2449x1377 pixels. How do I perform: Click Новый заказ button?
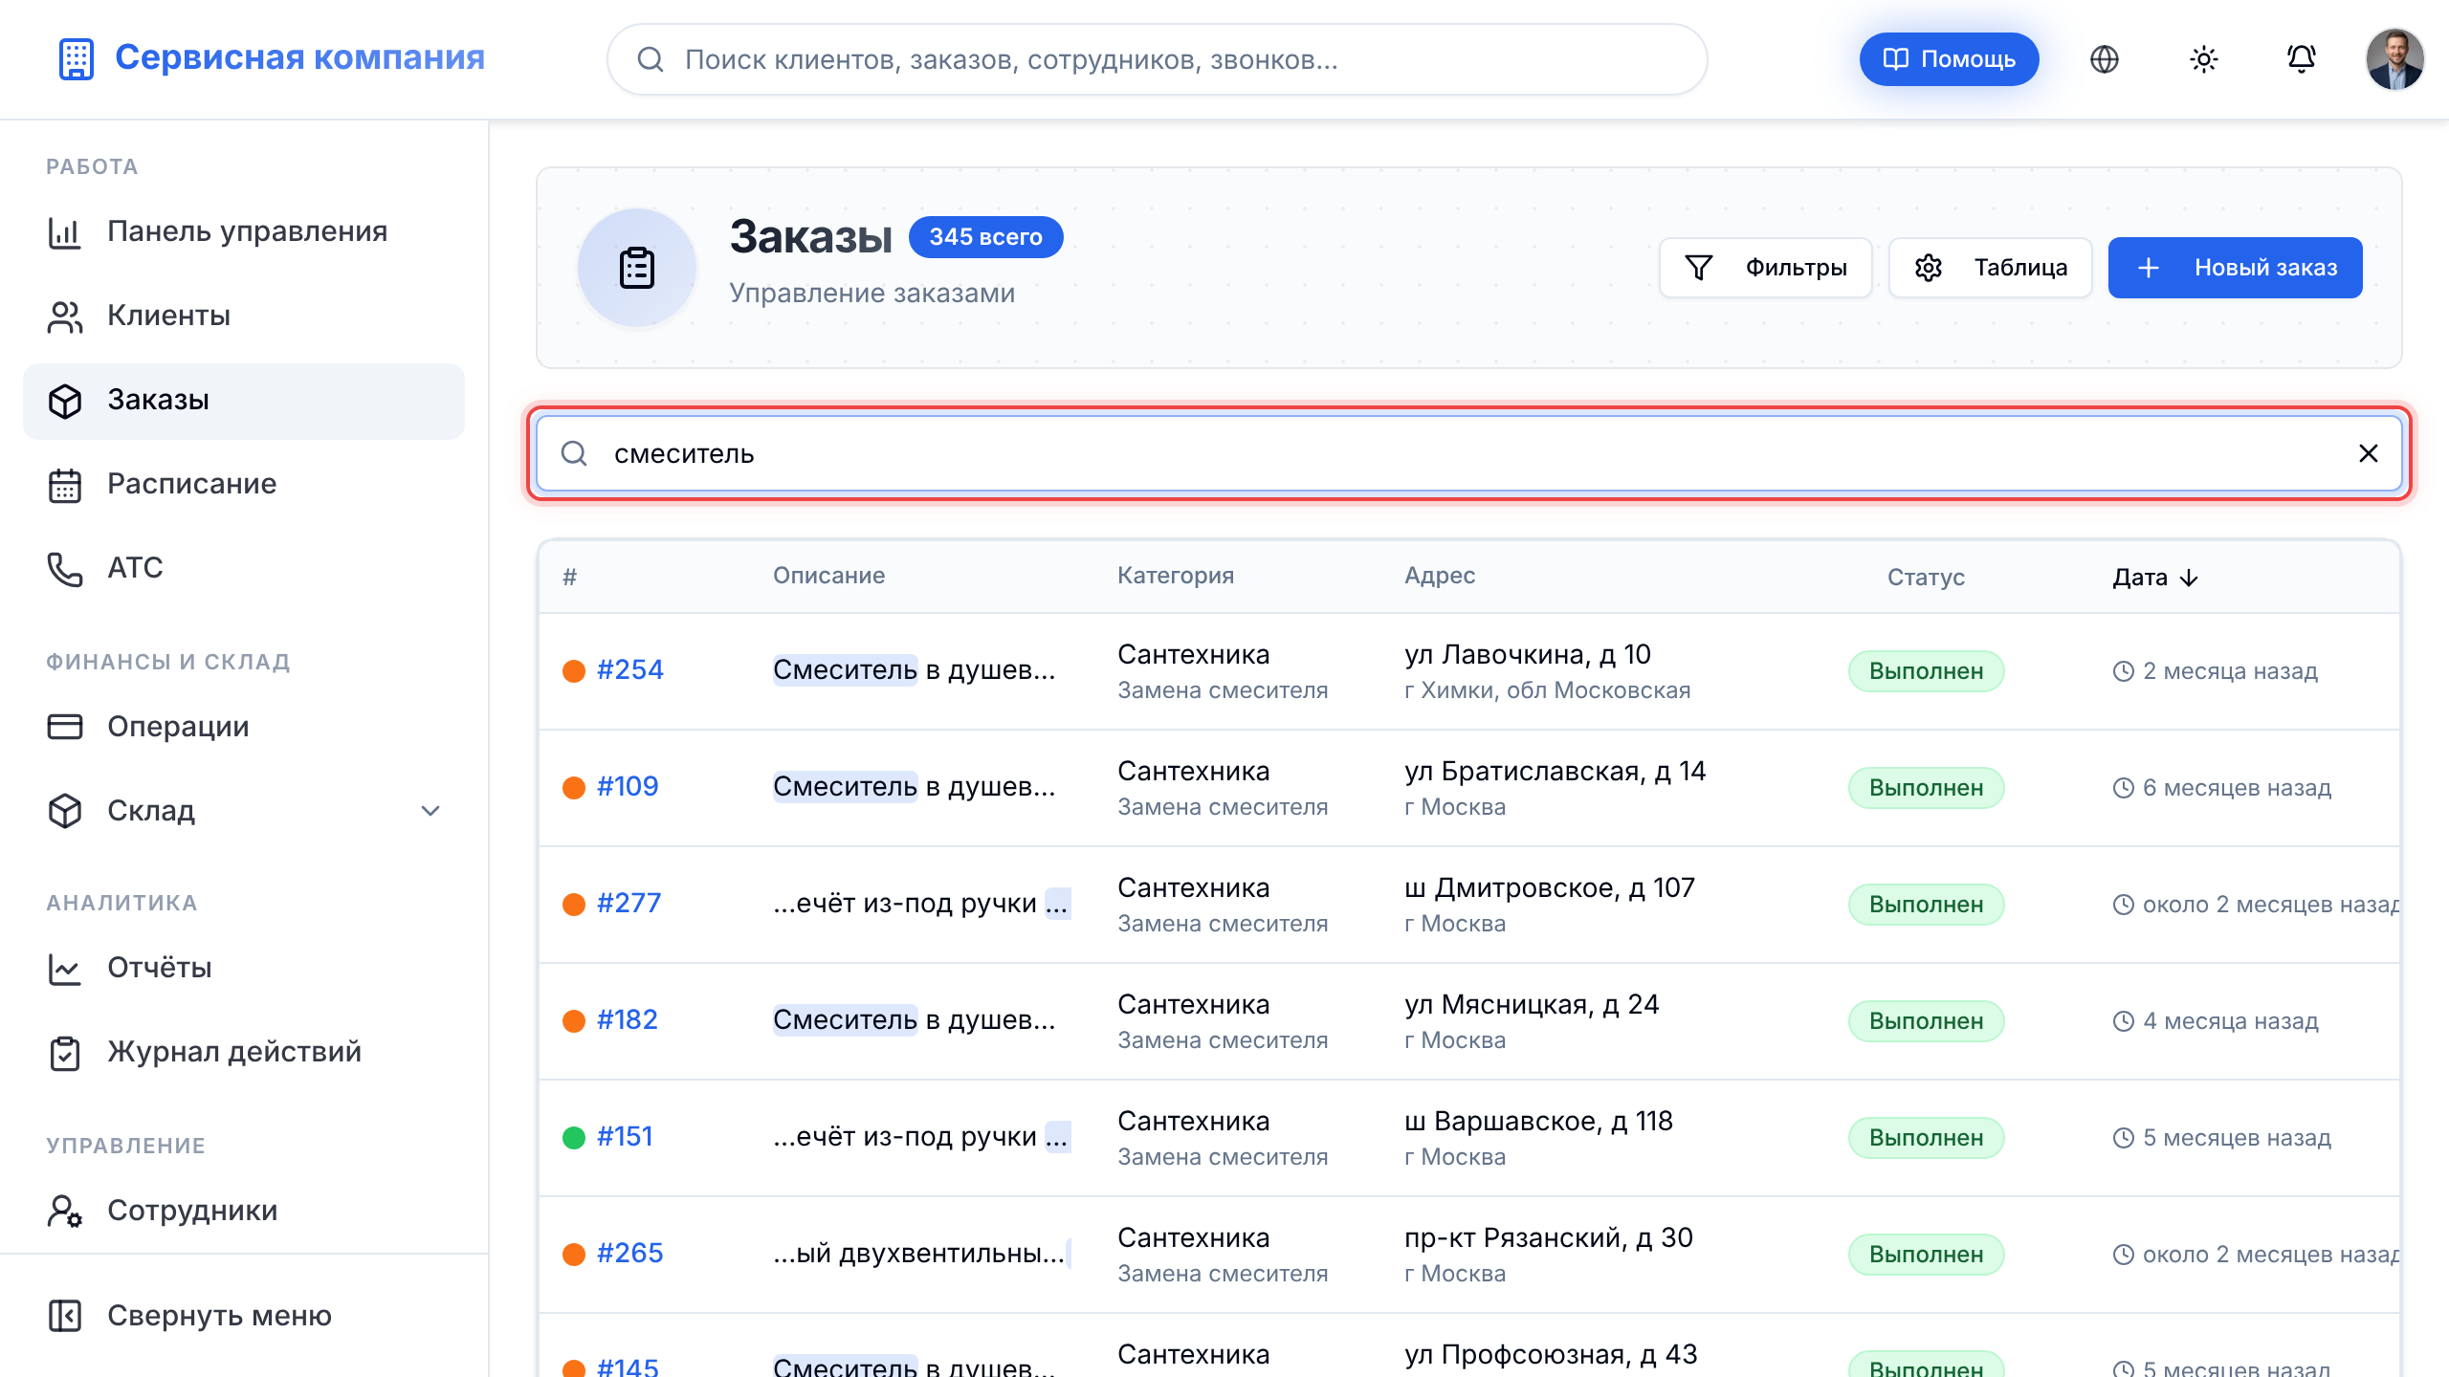point(2236,268)
